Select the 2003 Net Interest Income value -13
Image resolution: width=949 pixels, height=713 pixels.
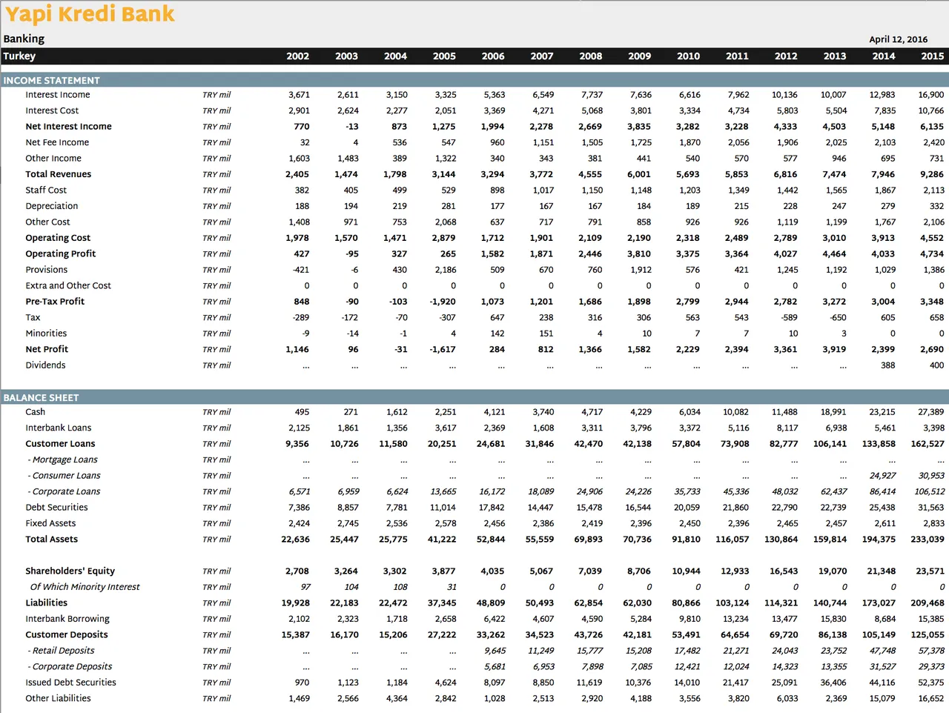pyautogui.click(x=351, y=127)
